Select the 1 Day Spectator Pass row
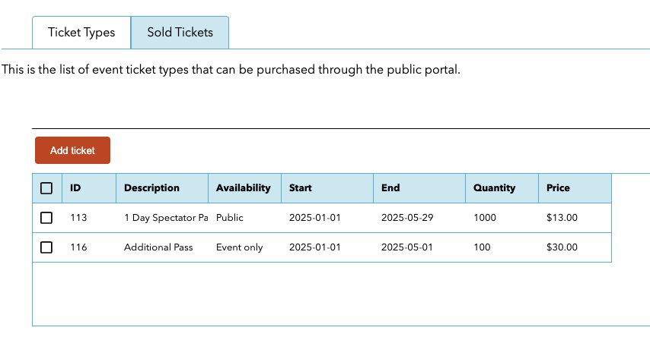Viewport: 650px width, 340px height. tap(322, 218)
